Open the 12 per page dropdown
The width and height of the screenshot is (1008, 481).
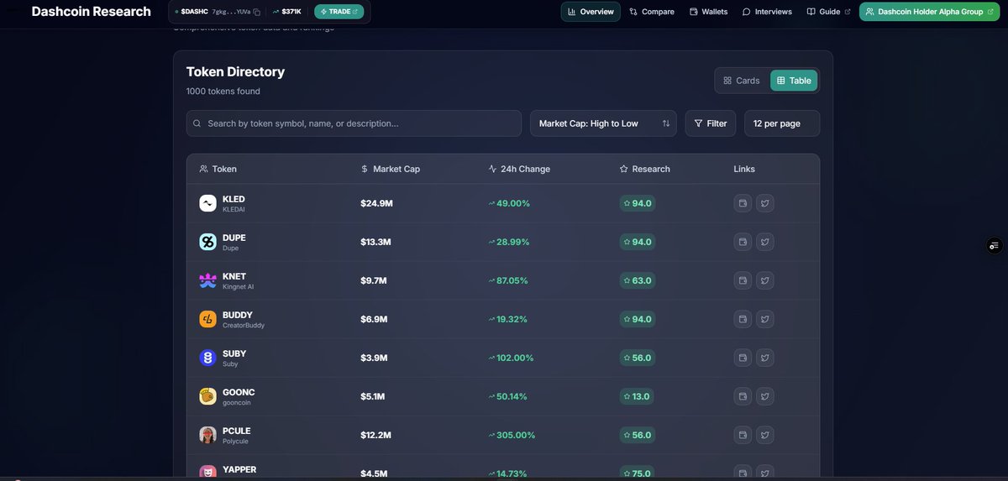(x=782, y=123)
